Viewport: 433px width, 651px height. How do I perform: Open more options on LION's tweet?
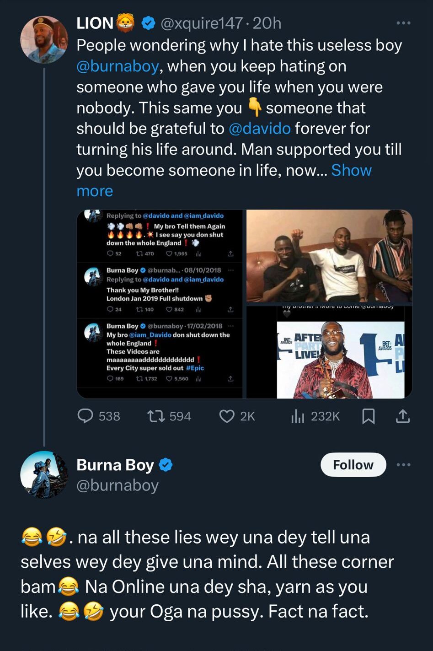[x=403, y=23]
